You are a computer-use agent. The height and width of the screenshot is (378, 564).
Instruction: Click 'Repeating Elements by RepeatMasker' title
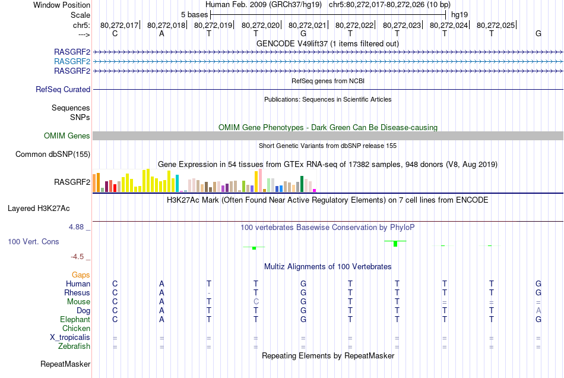click(x=328, y=355)
